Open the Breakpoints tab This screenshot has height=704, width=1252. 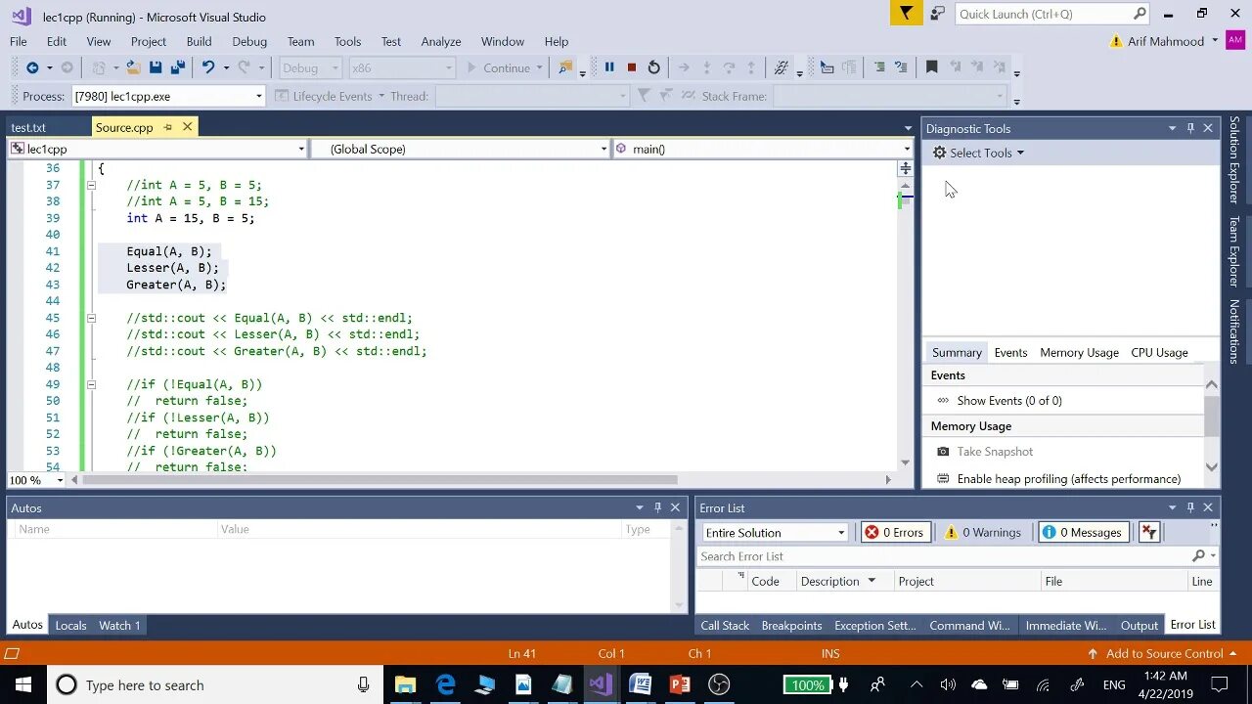coord(791,625)
